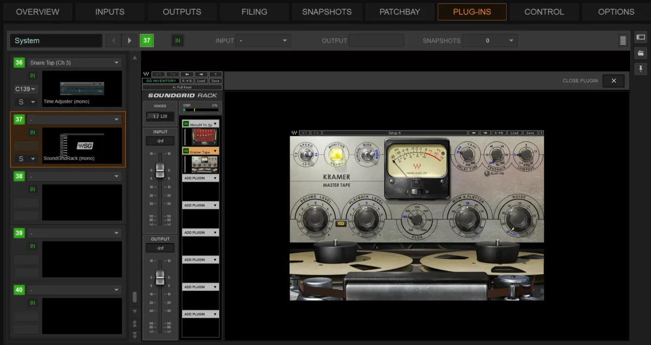Click the Waves logo in Kramer plugin toolbar
This screenshot has width=651, height=345.
pos(294,133)
